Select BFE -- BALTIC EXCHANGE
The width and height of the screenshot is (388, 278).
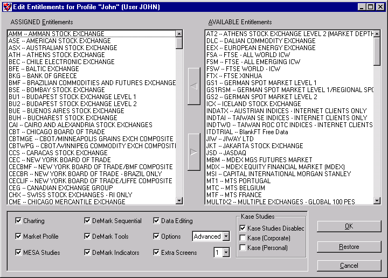(92, 68)
